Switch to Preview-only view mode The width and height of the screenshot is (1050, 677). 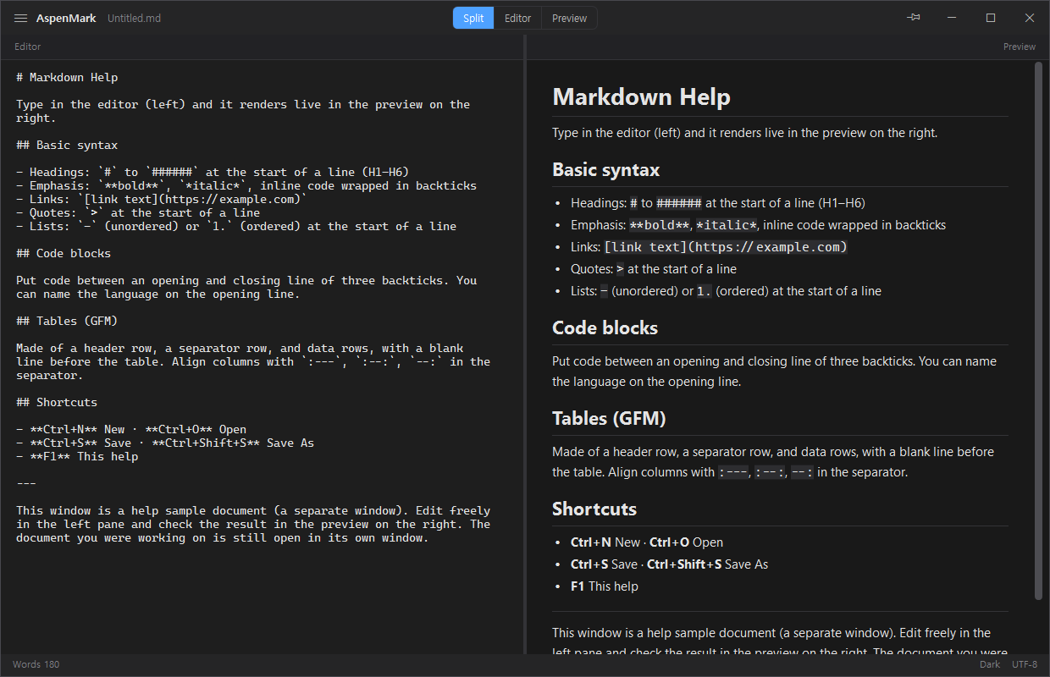[x=569, y=18]
